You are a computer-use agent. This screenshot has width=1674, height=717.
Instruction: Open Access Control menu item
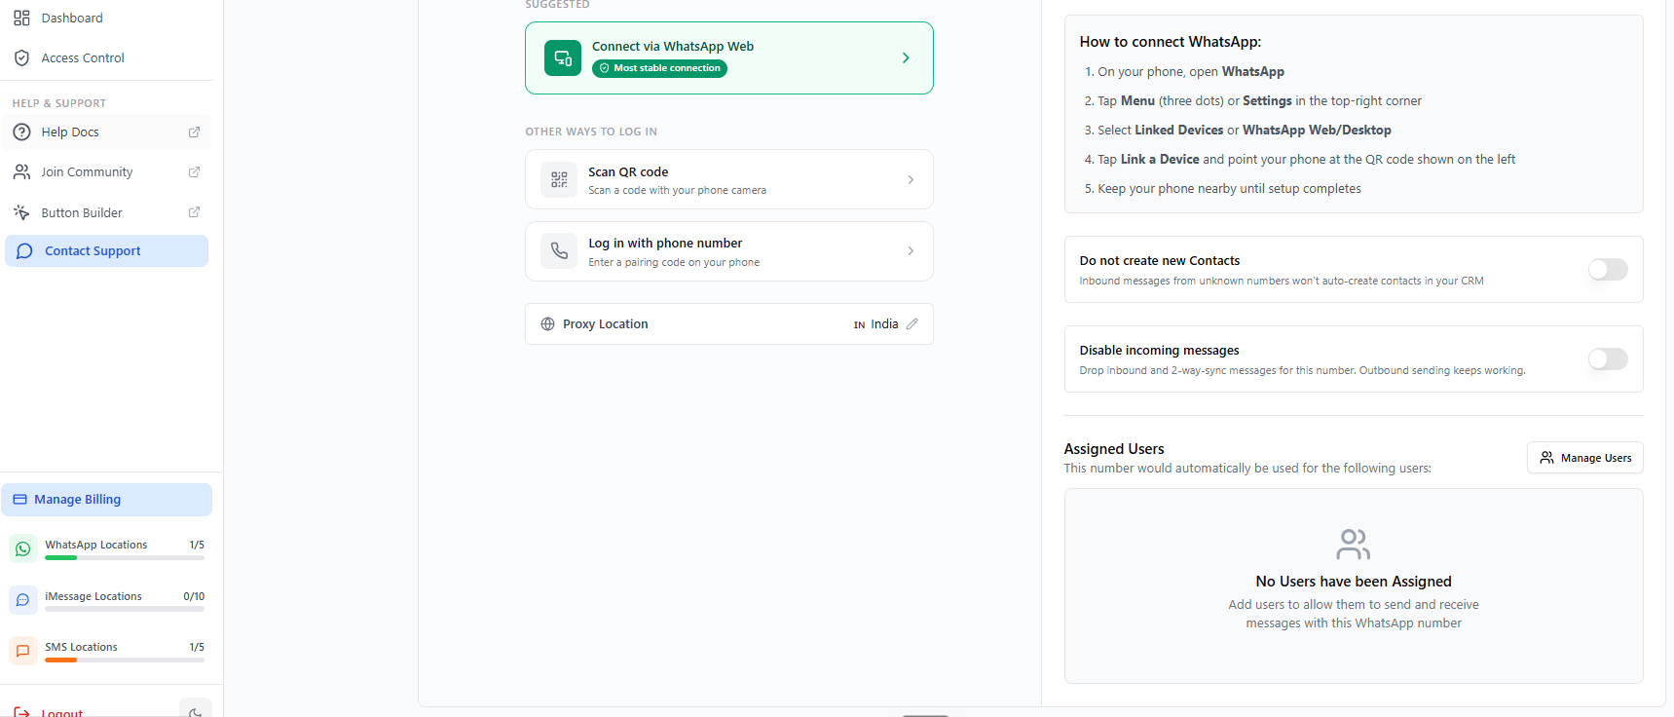[107, 57]
